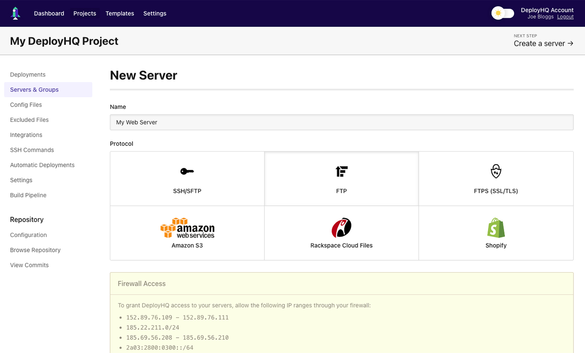Open Build Pipeline in the sidebar
The height and width of the screenshot is (353, 585).
tap(28, 195)
